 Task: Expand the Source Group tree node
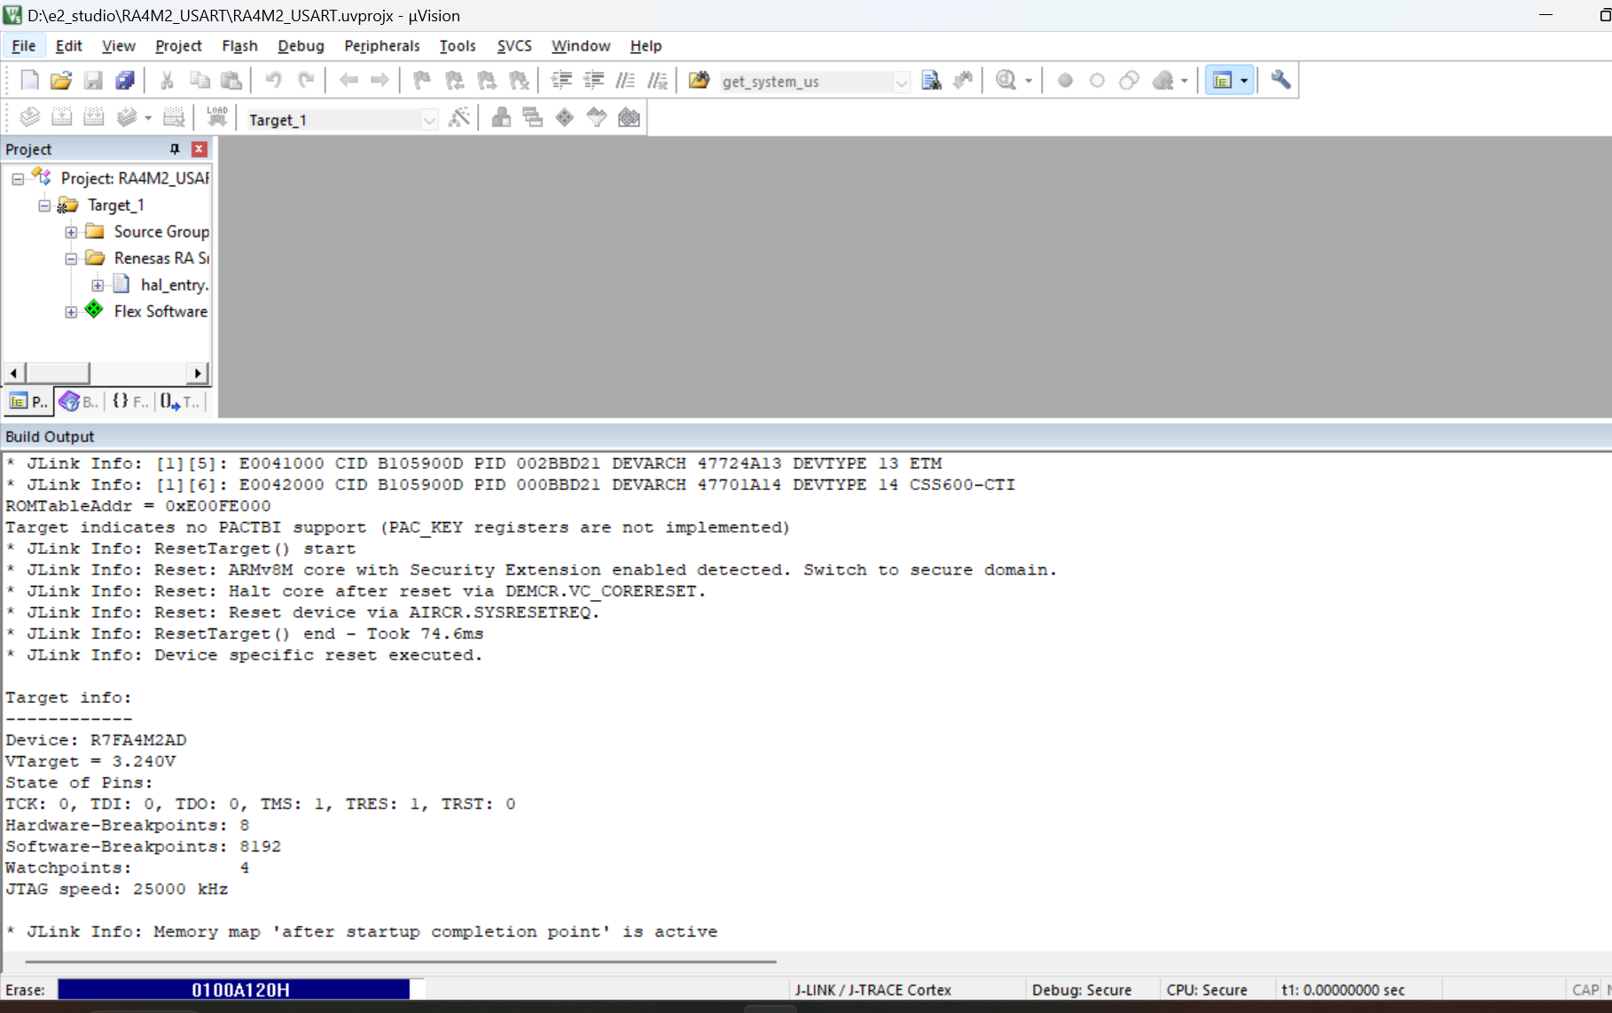[x=71, y=232]
